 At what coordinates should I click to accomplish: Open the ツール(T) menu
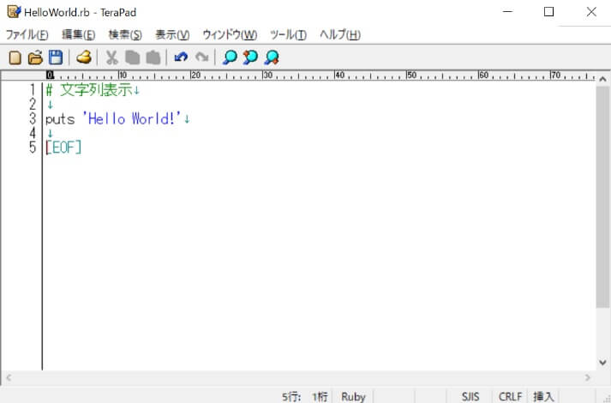tap(288, 35)
